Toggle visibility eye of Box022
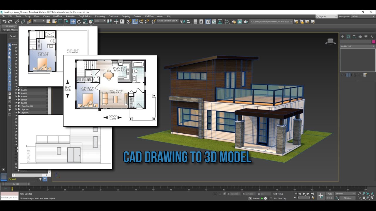Screen dimensions: 376x211 click(x=16, y=93)
